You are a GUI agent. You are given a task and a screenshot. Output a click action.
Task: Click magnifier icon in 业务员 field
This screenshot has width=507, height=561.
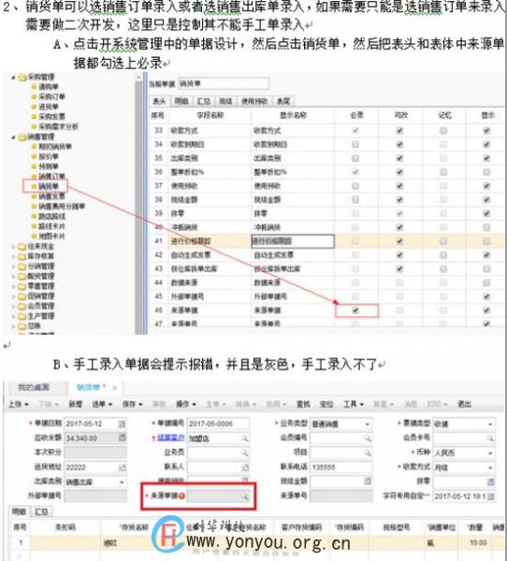[x=245, y=453]
